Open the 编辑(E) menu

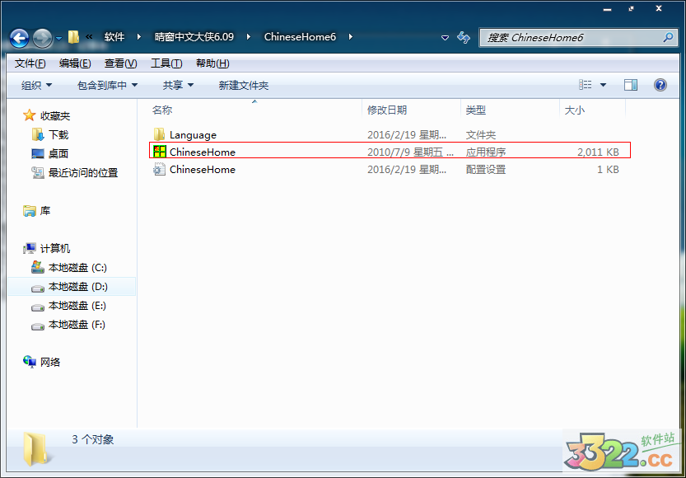pyautogui.click(x=75, y=63)
